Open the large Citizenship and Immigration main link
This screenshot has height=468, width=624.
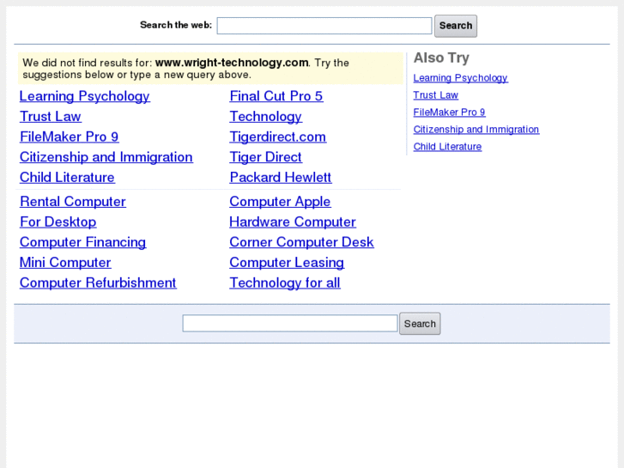106,157
